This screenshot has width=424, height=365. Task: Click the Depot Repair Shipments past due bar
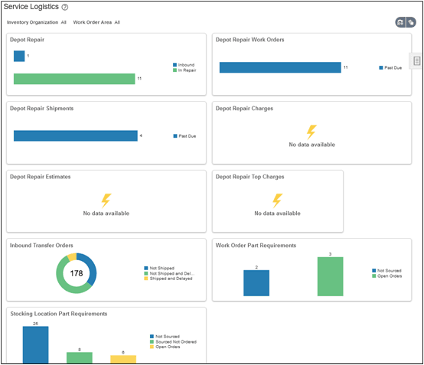coord(76,135)
